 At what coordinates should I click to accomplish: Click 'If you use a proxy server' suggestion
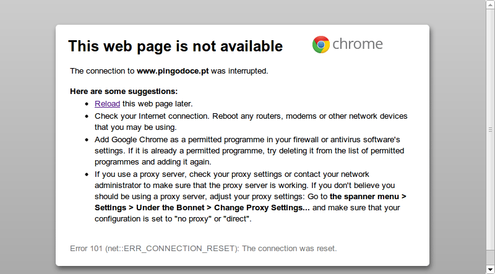142,174
